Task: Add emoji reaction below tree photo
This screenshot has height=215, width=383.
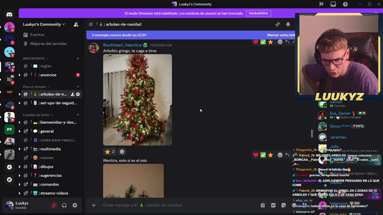Action: tap(122, 152)
